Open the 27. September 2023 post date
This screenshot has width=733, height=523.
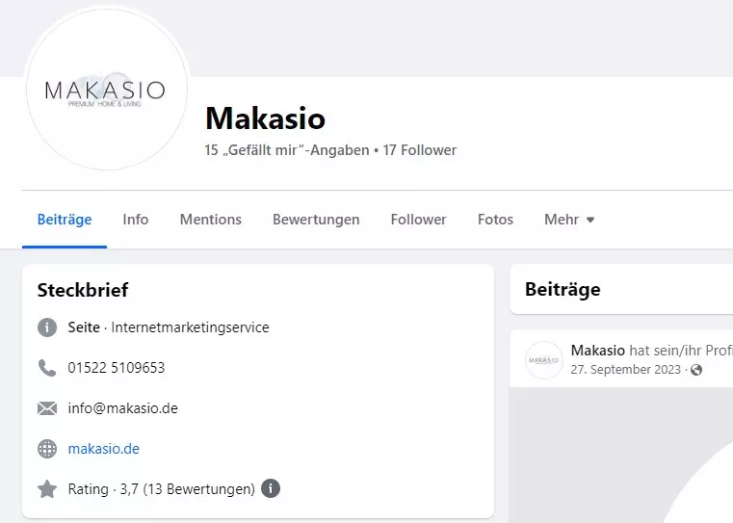[x=625, y=369]
